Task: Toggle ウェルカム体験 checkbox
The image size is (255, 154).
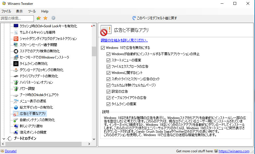Action: pos(108,85)
